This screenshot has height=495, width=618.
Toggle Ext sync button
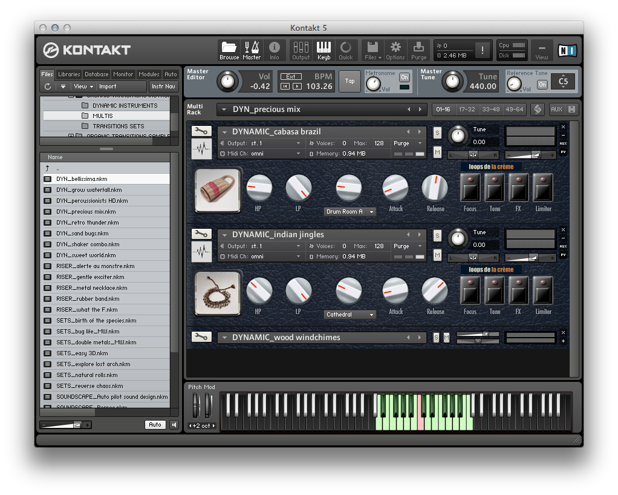coord(291,76)
